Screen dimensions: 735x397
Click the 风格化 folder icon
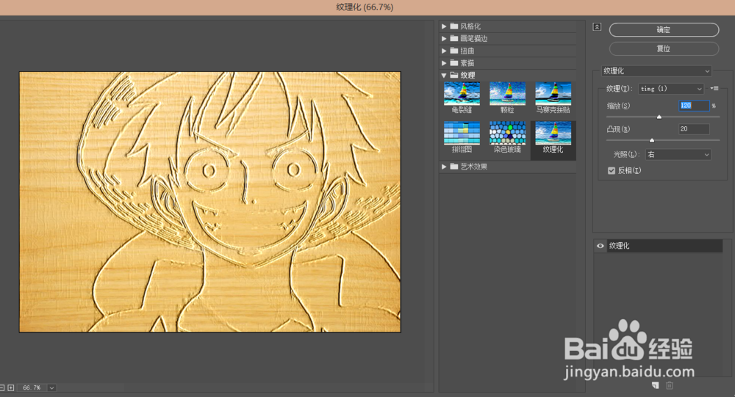[453, 26]
